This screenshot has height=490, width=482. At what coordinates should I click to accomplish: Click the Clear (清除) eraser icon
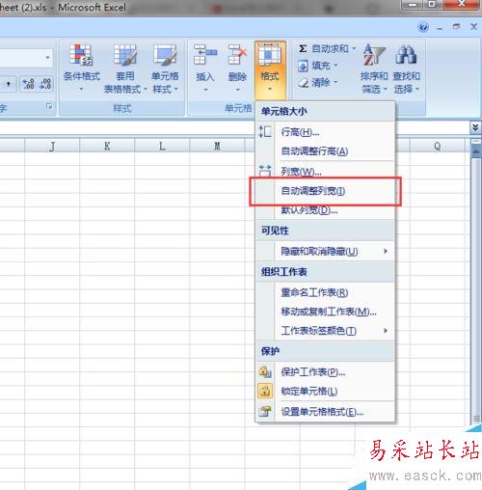point(303,83)
